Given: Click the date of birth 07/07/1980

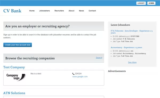Looking at the screenshot, I should [x=135, y=36].
